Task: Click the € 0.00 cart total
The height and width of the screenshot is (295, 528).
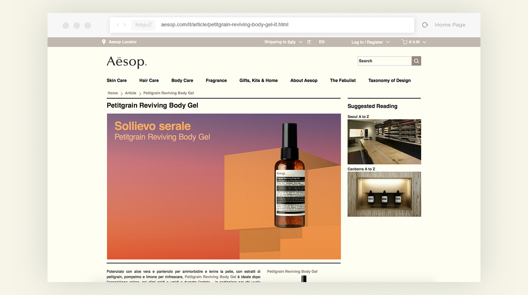Action: (x=414, y=42)
